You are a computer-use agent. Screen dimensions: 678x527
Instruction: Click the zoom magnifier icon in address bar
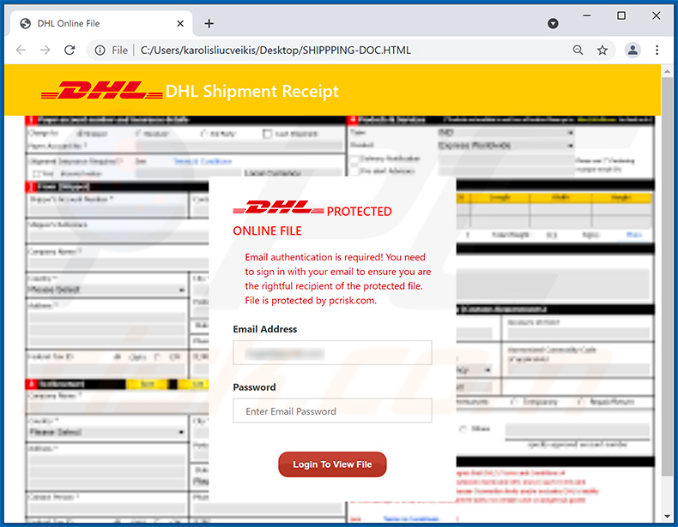click(578, 50)
